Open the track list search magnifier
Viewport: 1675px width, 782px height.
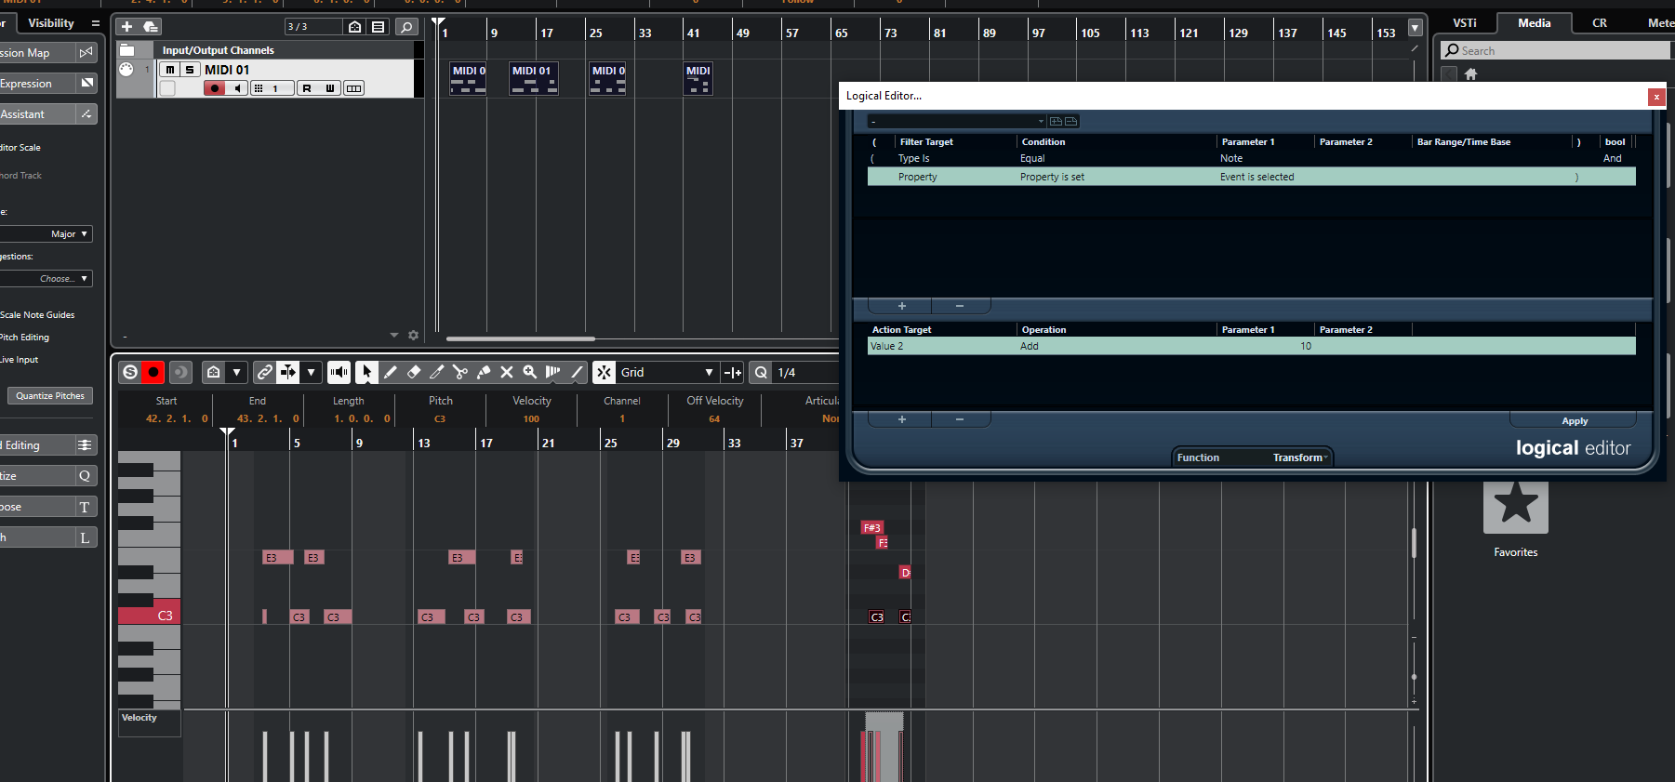(406, 27)
